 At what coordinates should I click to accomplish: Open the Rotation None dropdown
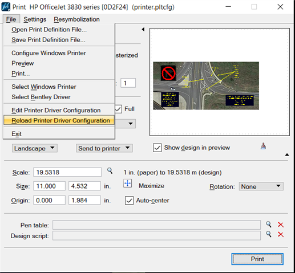coord(261,186)
